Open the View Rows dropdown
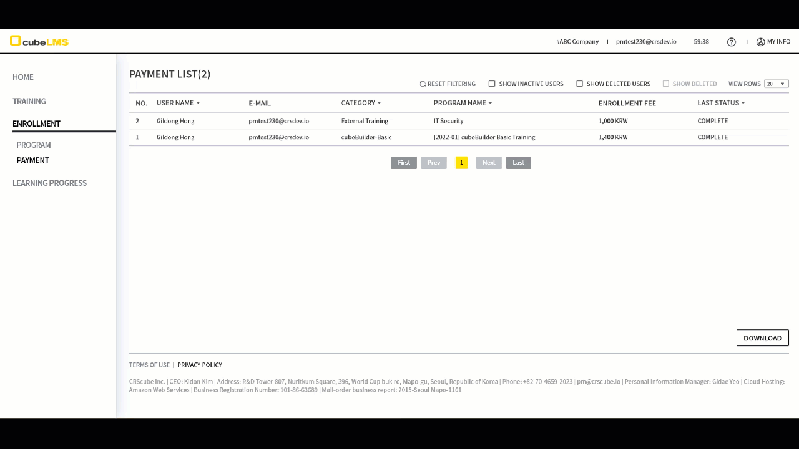Screen dimensions: 799x449 (776, 84)
